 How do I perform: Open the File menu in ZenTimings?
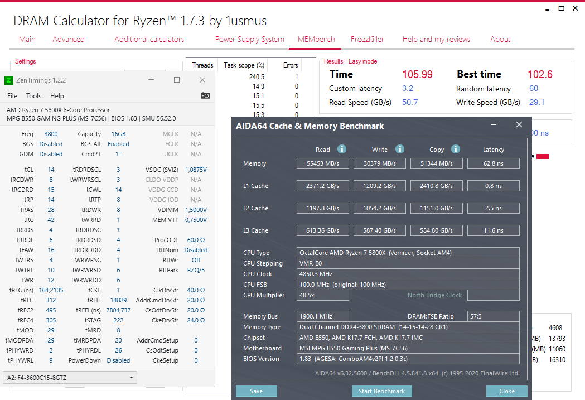[x=12, y=96]
